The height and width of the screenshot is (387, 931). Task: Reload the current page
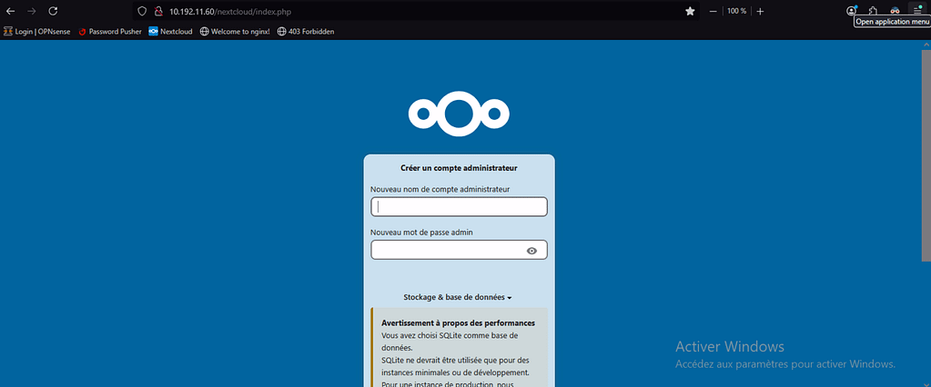pyautogui.click(x=53, y=11)
